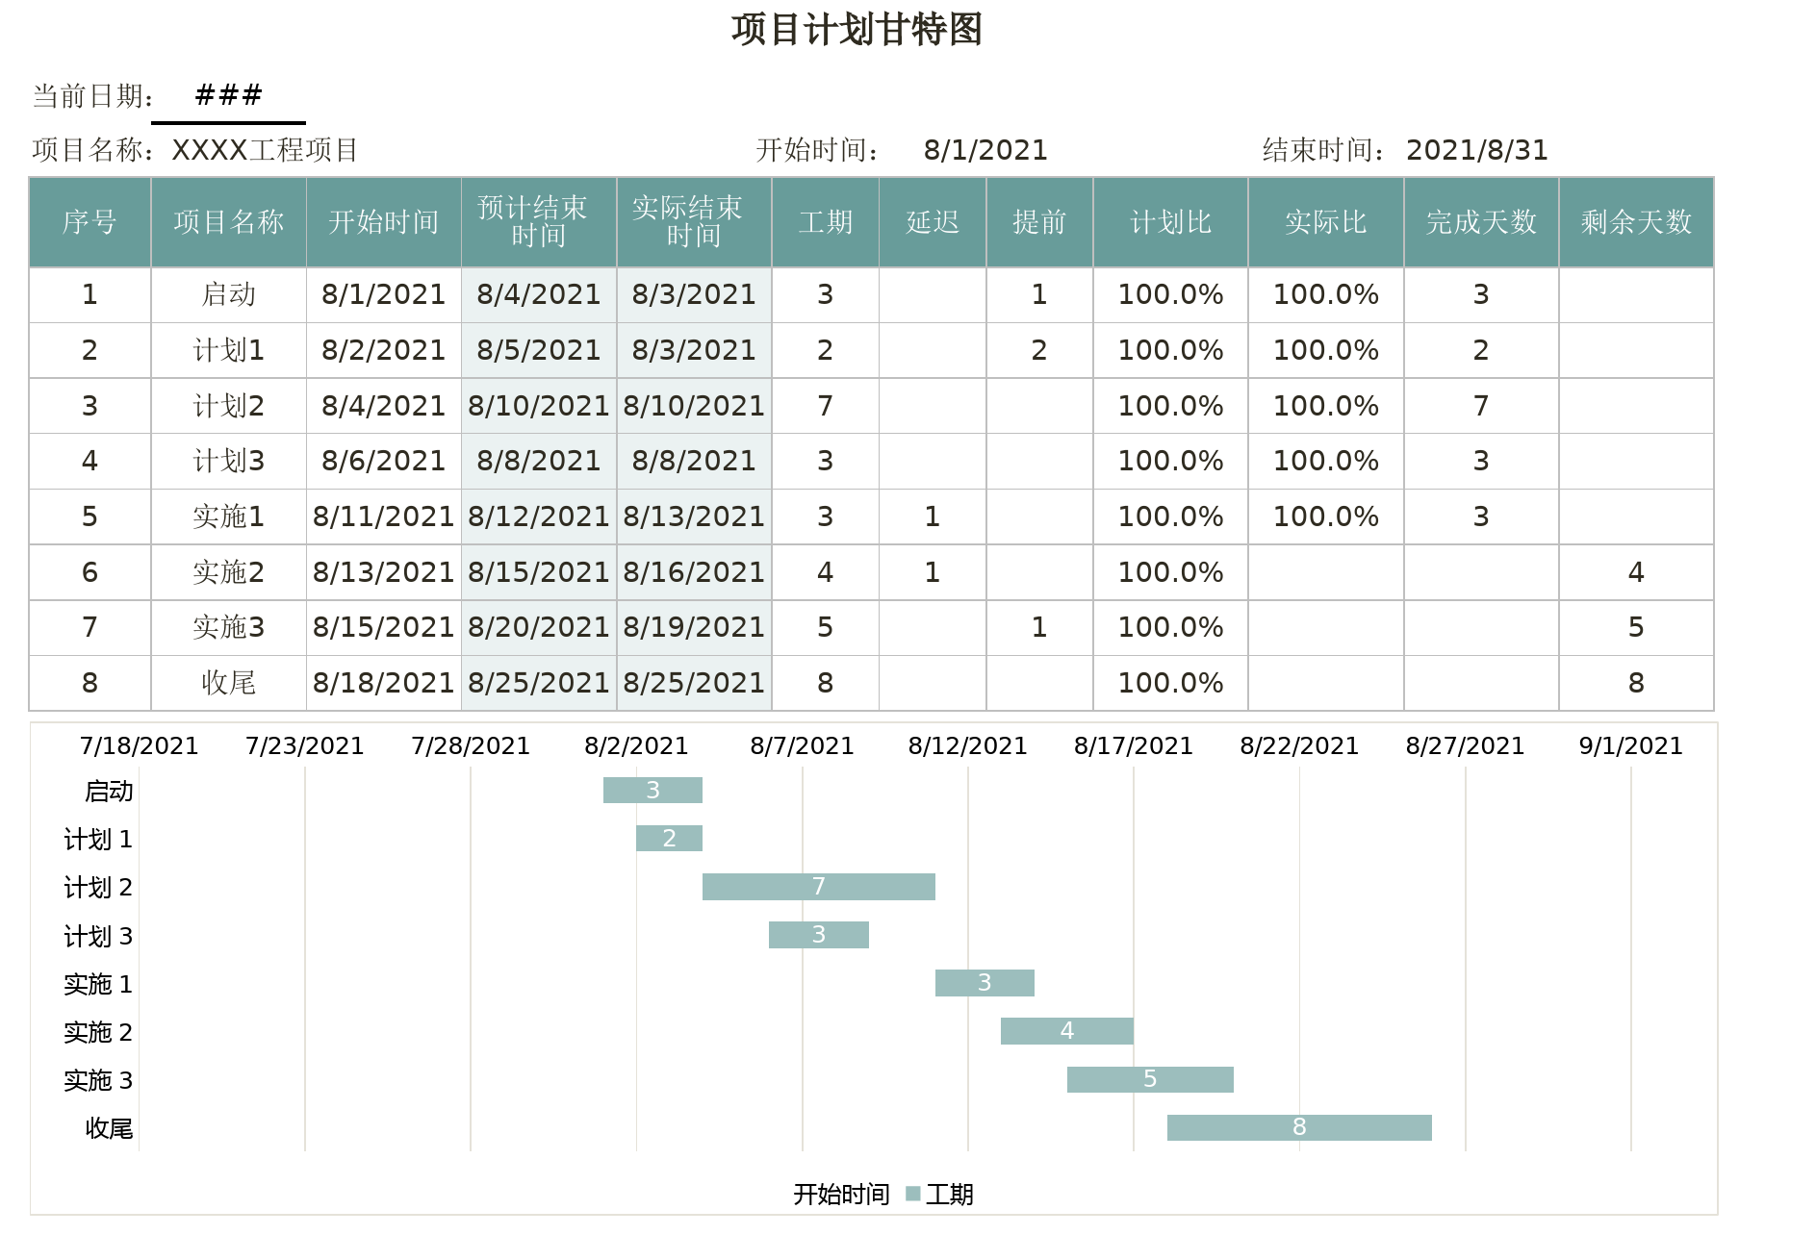Click the 提前 column header
This screenshot has height=1235, width=1816.
click(1039, 222)
